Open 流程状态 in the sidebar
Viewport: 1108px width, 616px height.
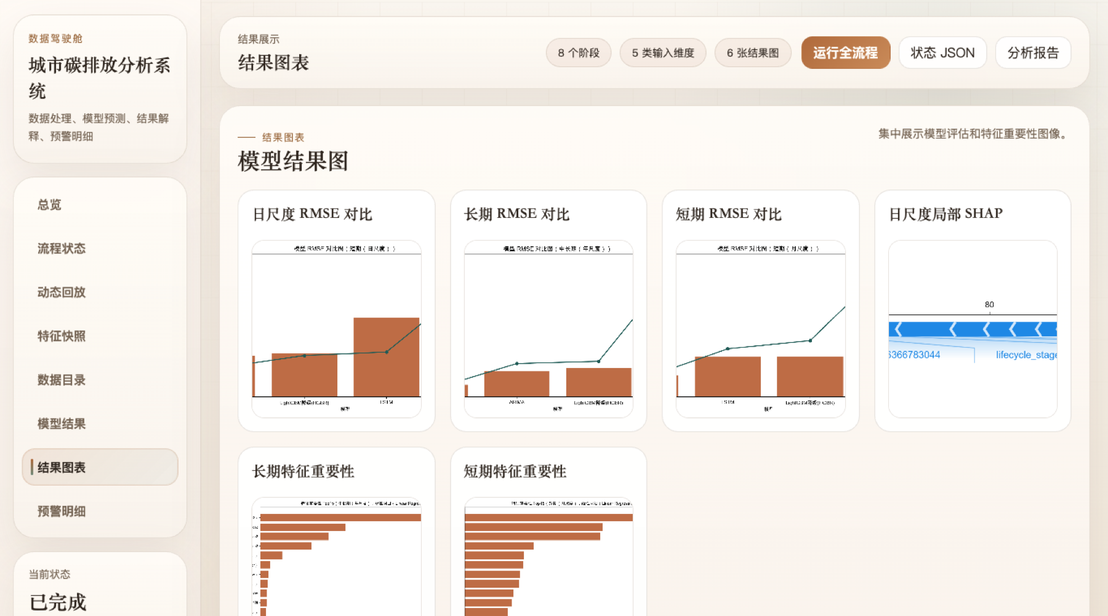point(100,249)
